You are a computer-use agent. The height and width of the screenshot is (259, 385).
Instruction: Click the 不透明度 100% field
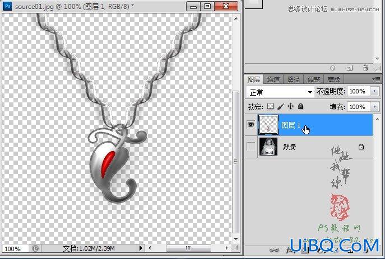[359, 91]
